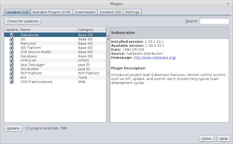This screenshot has width=233, height=144.
Task: Click the Close button
Action: click(207, 139)
